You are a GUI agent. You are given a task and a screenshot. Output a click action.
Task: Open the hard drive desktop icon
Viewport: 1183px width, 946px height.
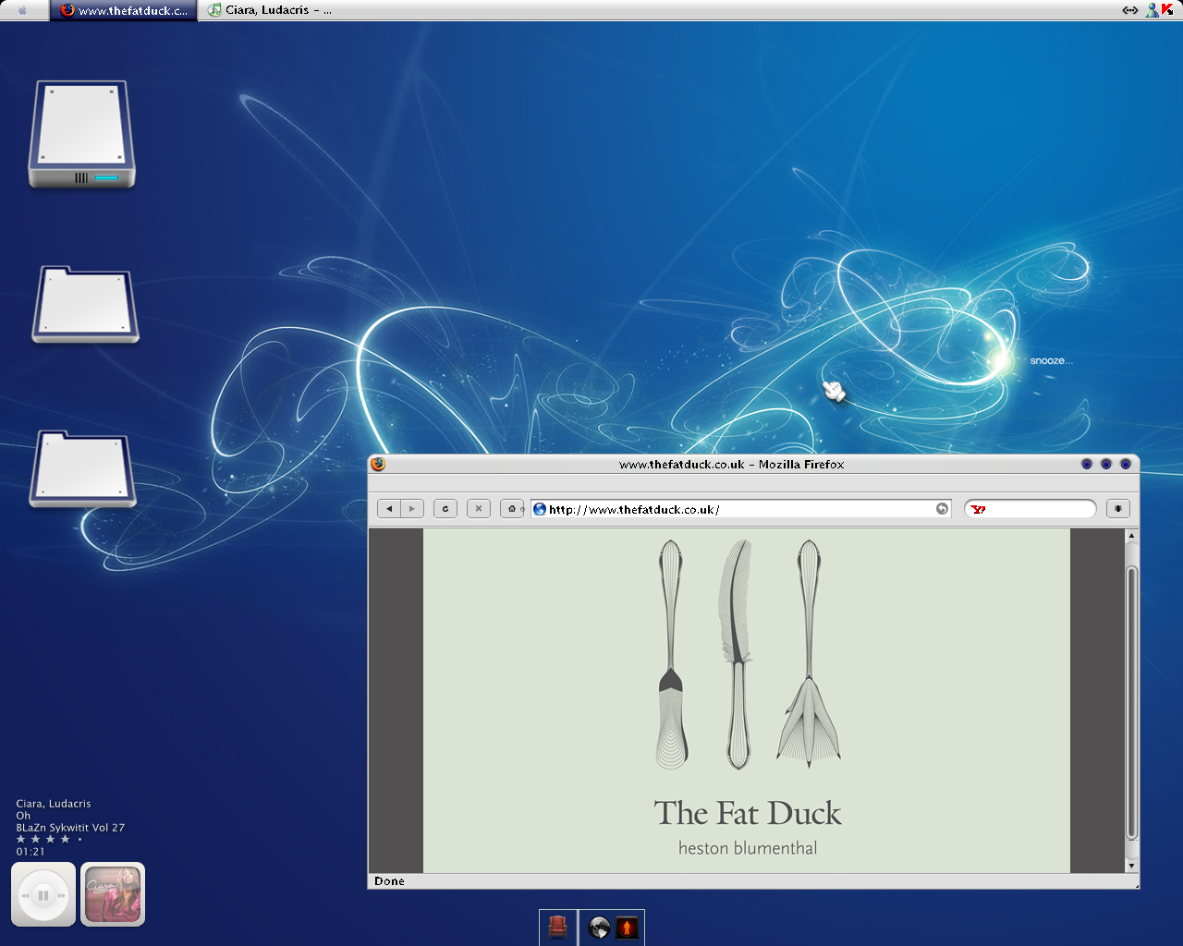[81, 135]
